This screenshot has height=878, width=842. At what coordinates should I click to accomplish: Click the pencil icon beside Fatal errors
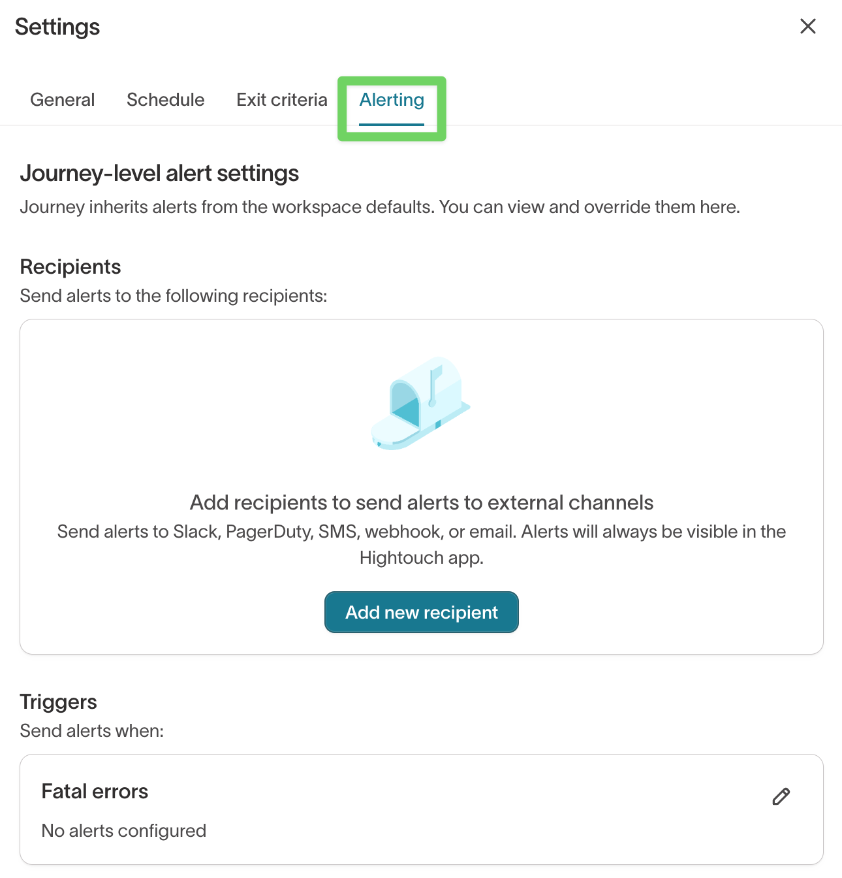[x=781, y=796]
